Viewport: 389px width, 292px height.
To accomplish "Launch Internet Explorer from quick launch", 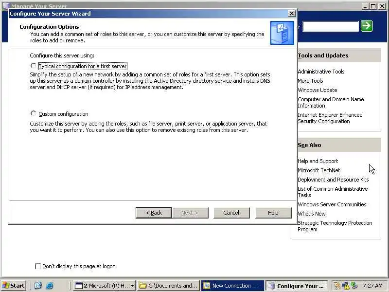I will 50,286.
